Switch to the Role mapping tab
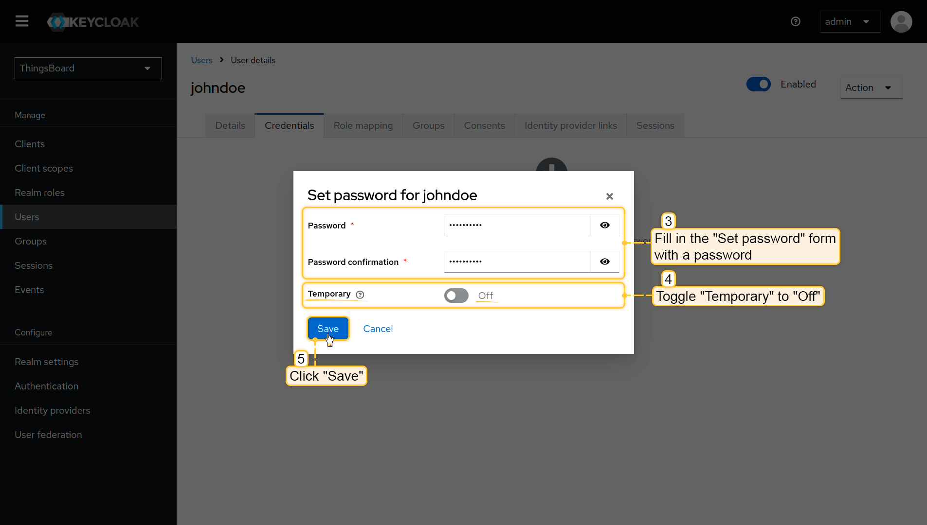The height and width of the screenshot is (525, 927). coord(363,125)
